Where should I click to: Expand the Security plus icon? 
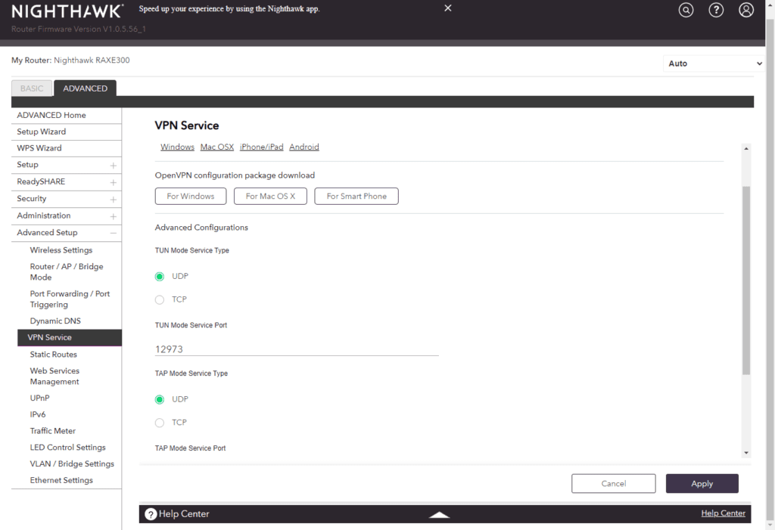[x=113, y=199]
